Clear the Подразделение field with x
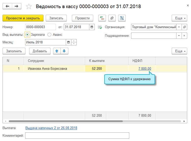 [184, 36]
